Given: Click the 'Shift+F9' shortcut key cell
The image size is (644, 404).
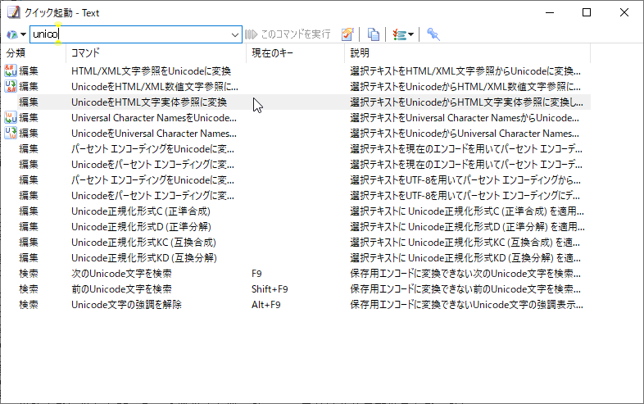Looking at the screenshot, I should tap(270, 289).
